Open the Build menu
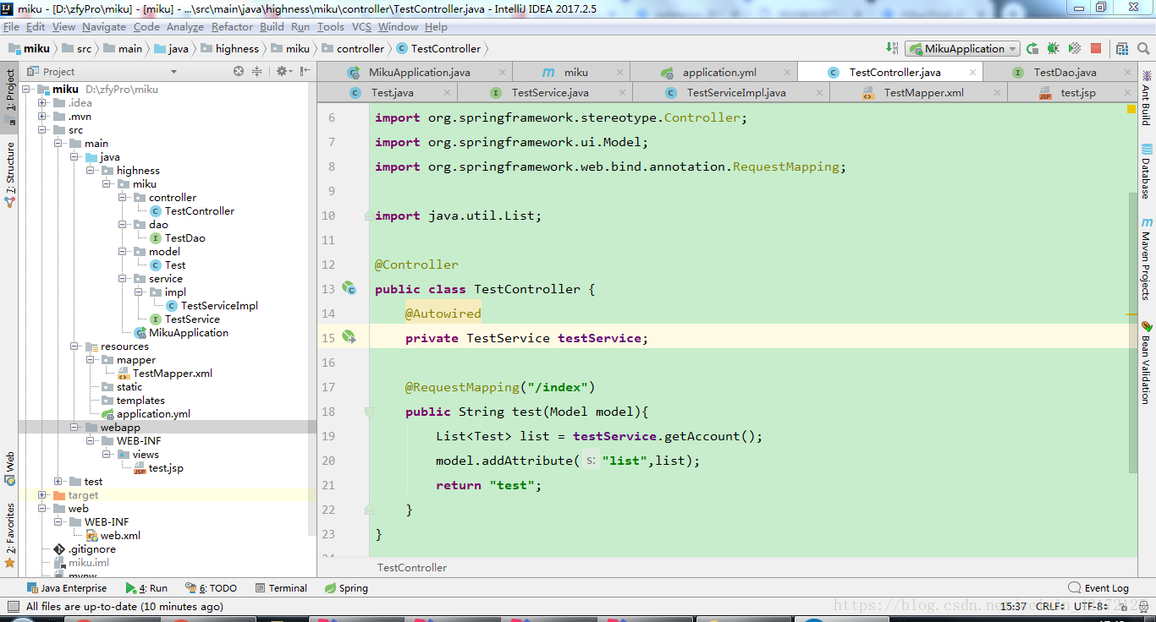This screenshot has width=1156, height=622. pyautogui.click(x=272, y=27)
